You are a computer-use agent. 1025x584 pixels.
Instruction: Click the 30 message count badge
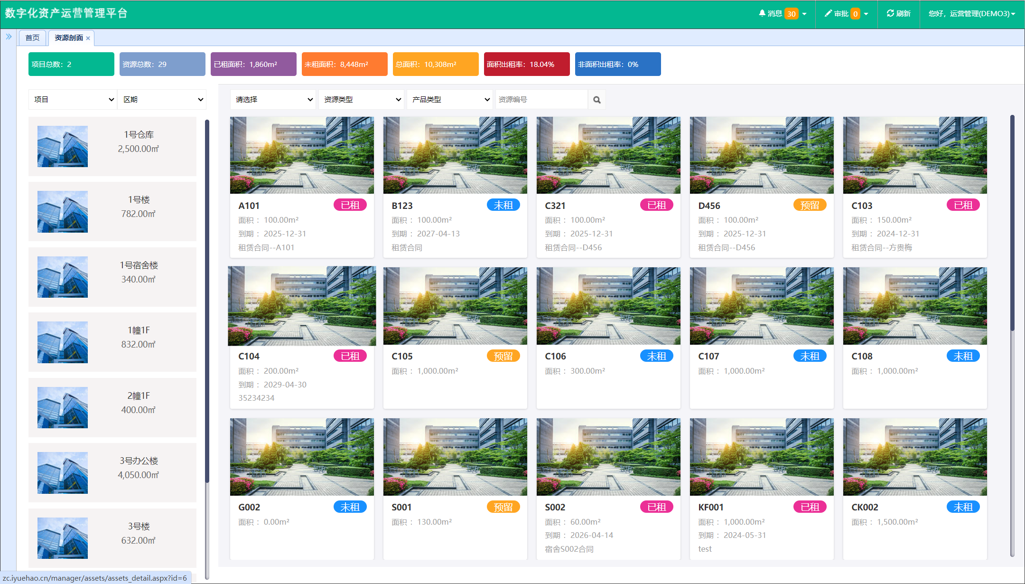click(791, 14)
